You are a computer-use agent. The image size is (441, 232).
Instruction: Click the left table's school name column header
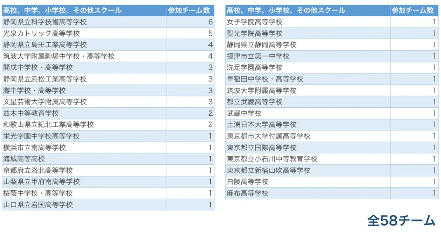pos(62,11)
